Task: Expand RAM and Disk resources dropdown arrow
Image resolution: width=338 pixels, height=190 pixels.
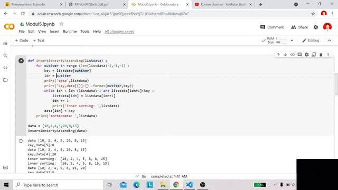Action: (x=292, y=41)
